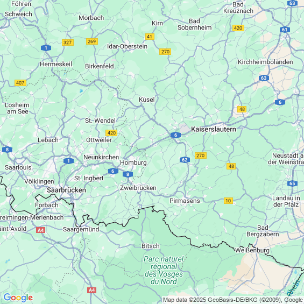304x304 pixels.
Task: Click the Pirmasens town label
Action: [185, 201]
